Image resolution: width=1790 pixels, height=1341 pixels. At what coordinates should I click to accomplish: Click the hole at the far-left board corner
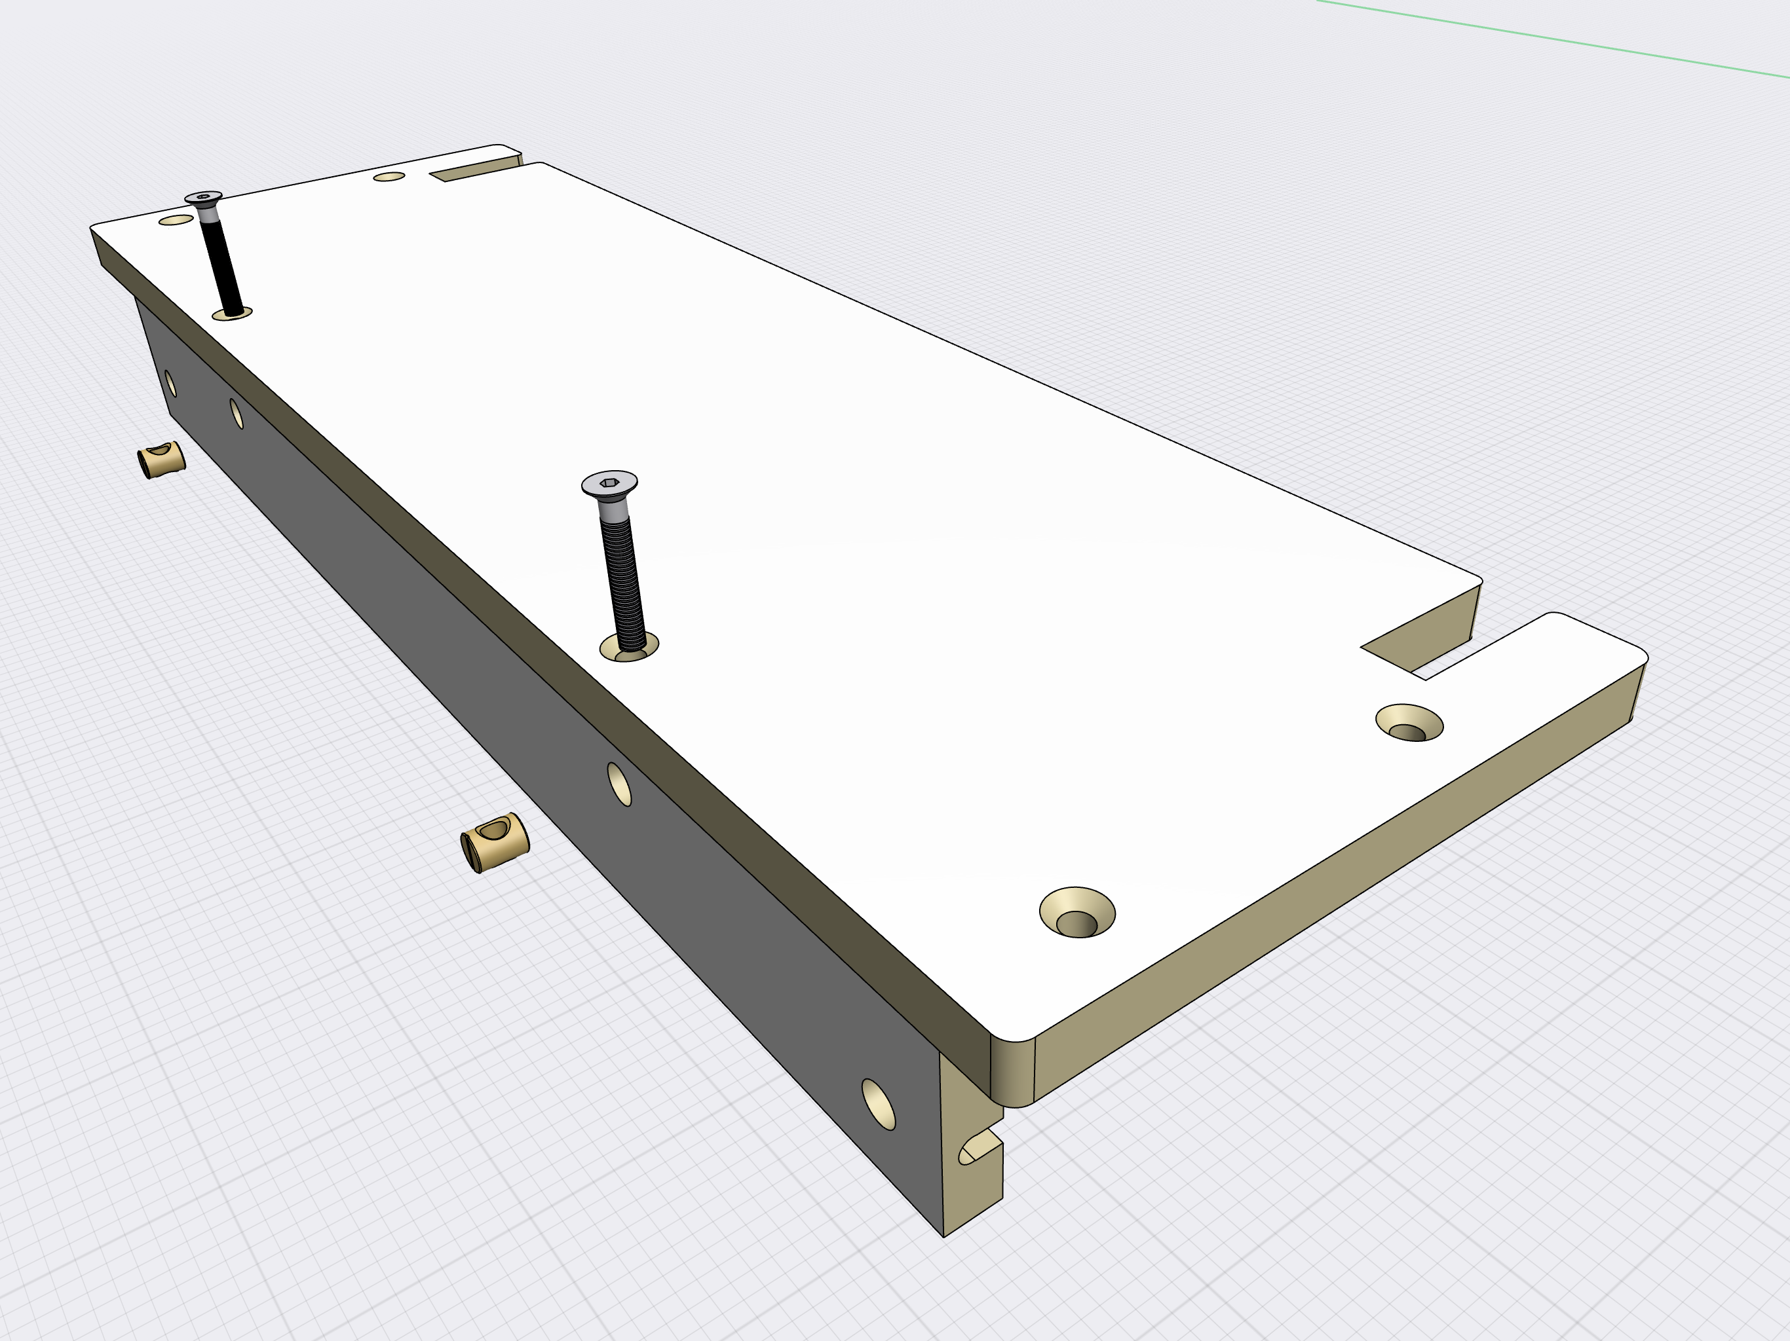click(x=176, y=219)
